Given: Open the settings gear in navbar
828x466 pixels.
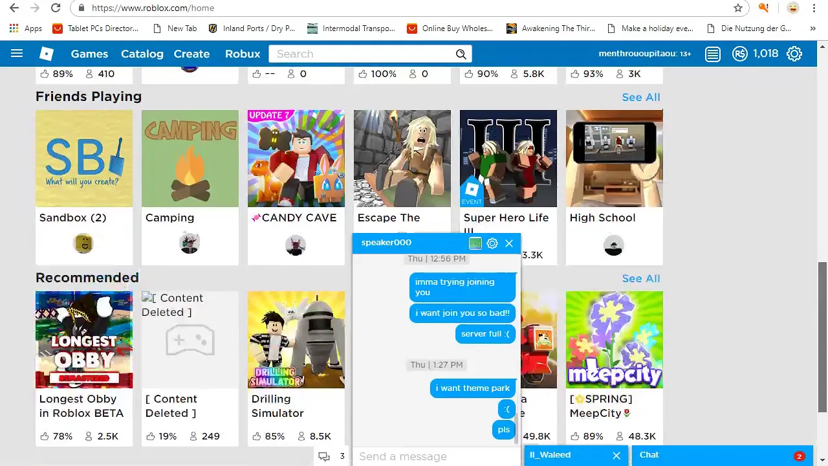Looking at the screenshot, I should click(794, 54).
